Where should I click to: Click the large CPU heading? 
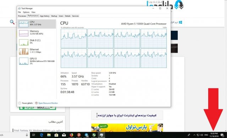64,23
